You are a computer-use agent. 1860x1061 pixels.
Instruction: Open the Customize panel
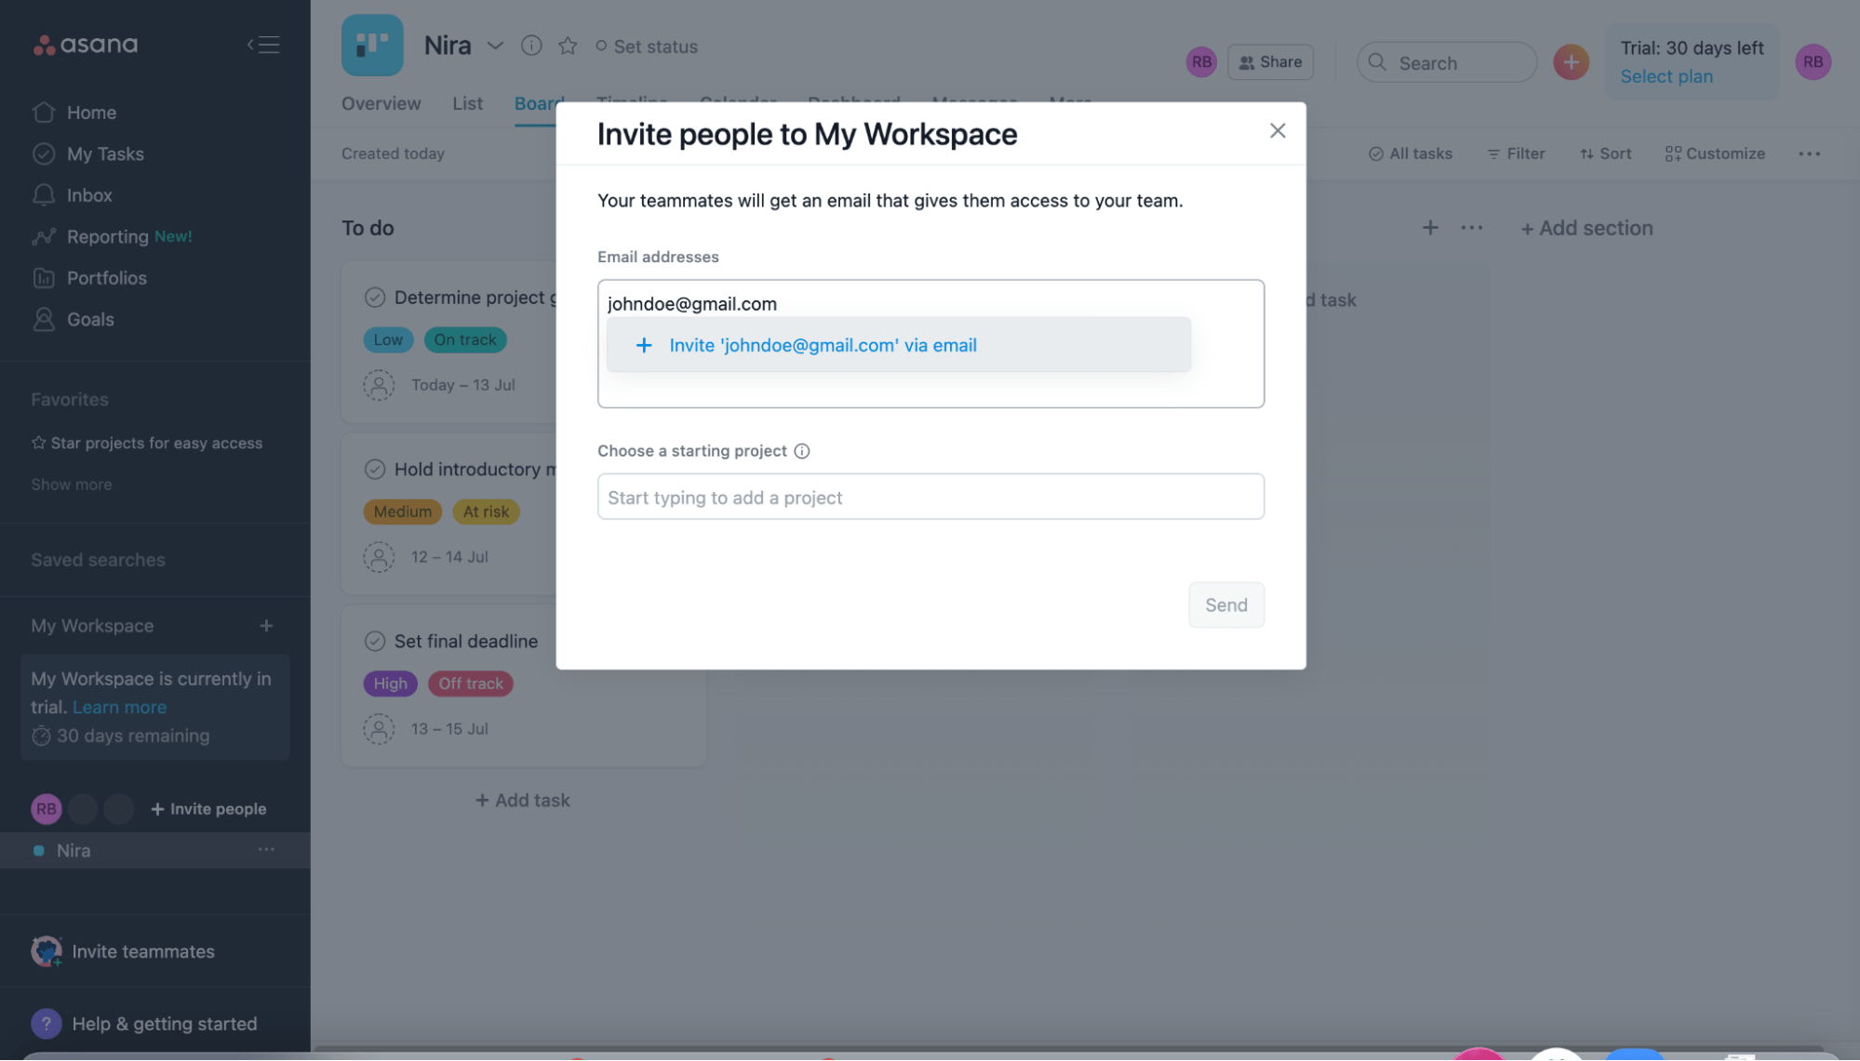(x=1715, y=154)
